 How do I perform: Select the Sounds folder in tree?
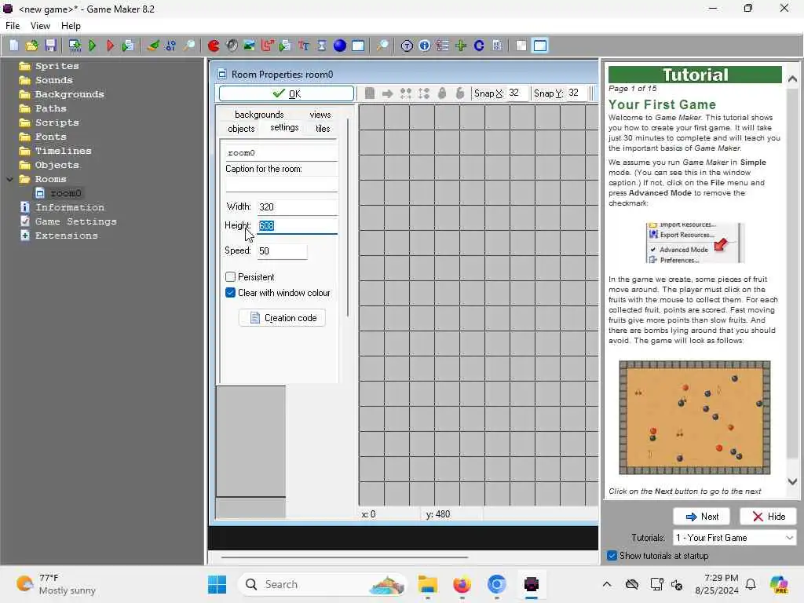53,80
